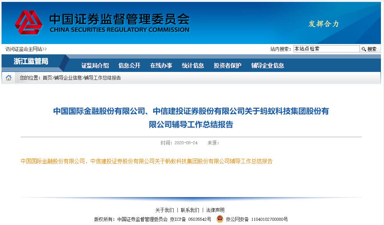
Task: Click the date text 2020-08-24
Action: [186, 143]
